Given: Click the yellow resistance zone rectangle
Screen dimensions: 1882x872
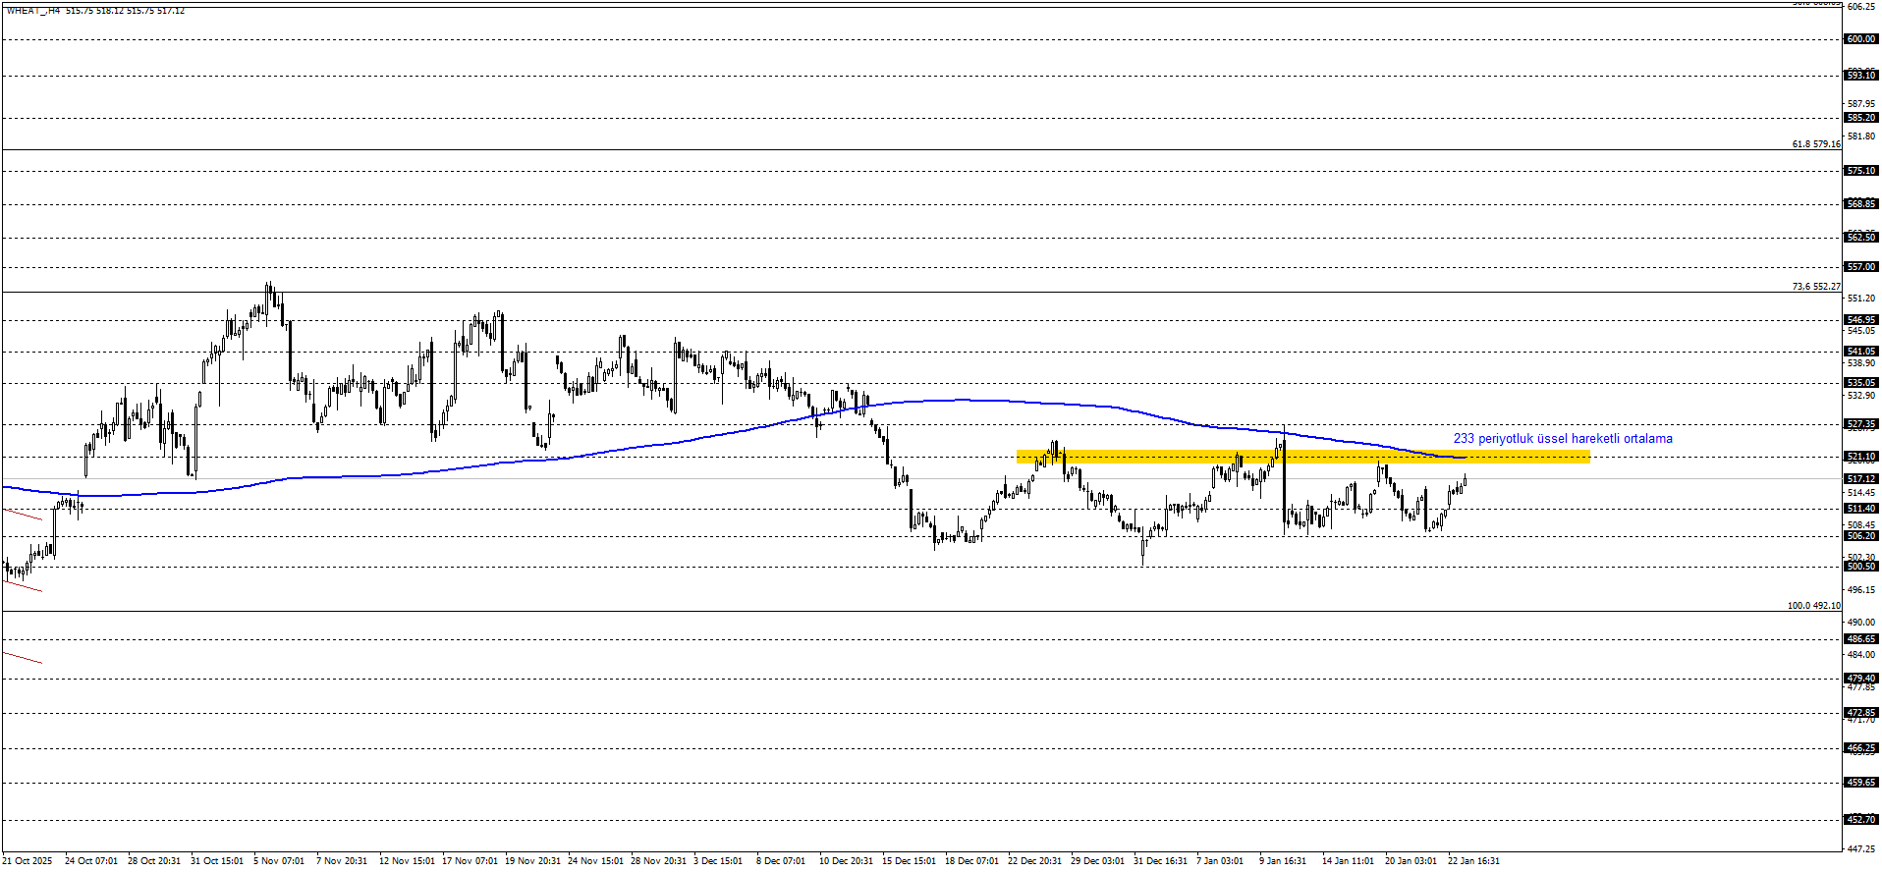Looking at the screenshot, I should tap(1302, 456).
